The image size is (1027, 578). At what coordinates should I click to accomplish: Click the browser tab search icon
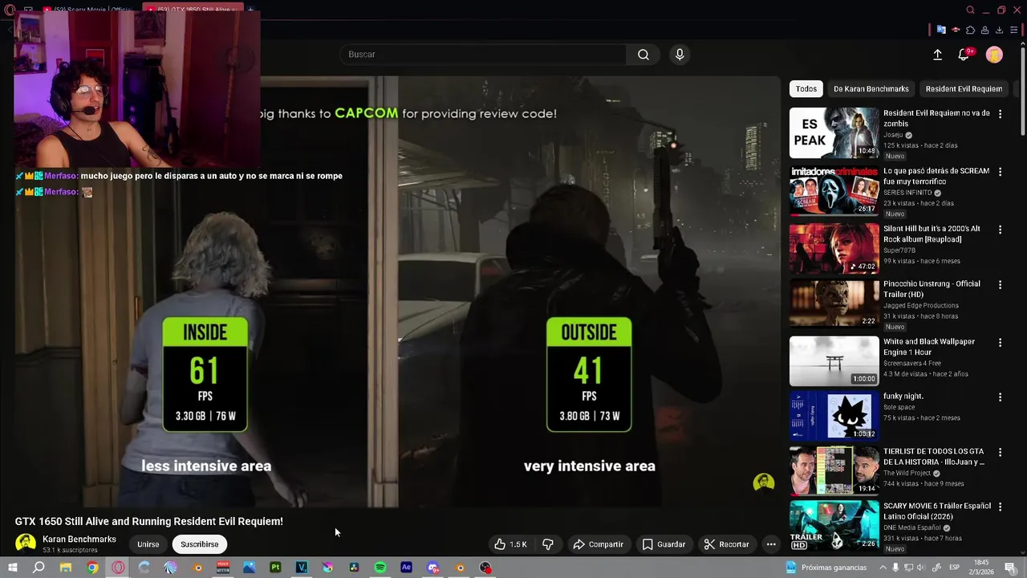click(x=970, y=10)
